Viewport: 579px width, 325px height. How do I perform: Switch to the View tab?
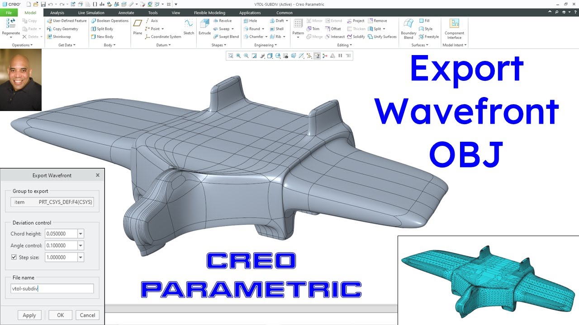click(176, 13)
